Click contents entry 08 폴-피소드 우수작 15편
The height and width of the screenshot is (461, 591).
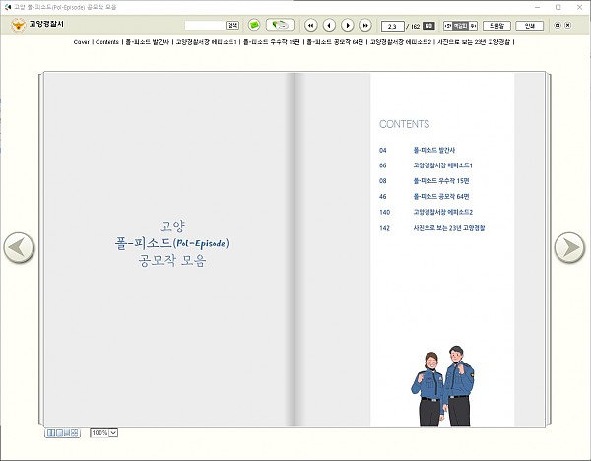[x=424, y=181]
